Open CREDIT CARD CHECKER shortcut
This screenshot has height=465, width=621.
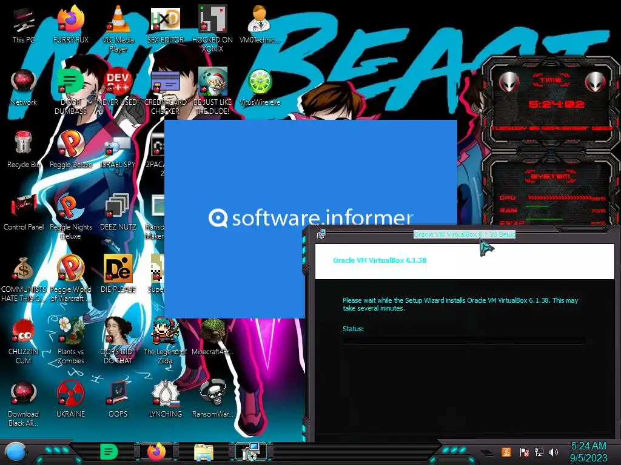click(x=166, y=92)
